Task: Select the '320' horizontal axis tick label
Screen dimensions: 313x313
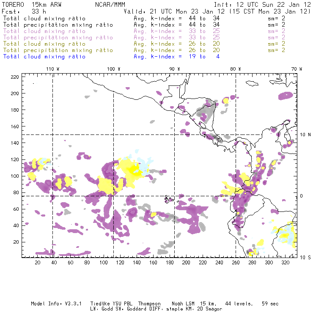Action: [x=286, y=263]
